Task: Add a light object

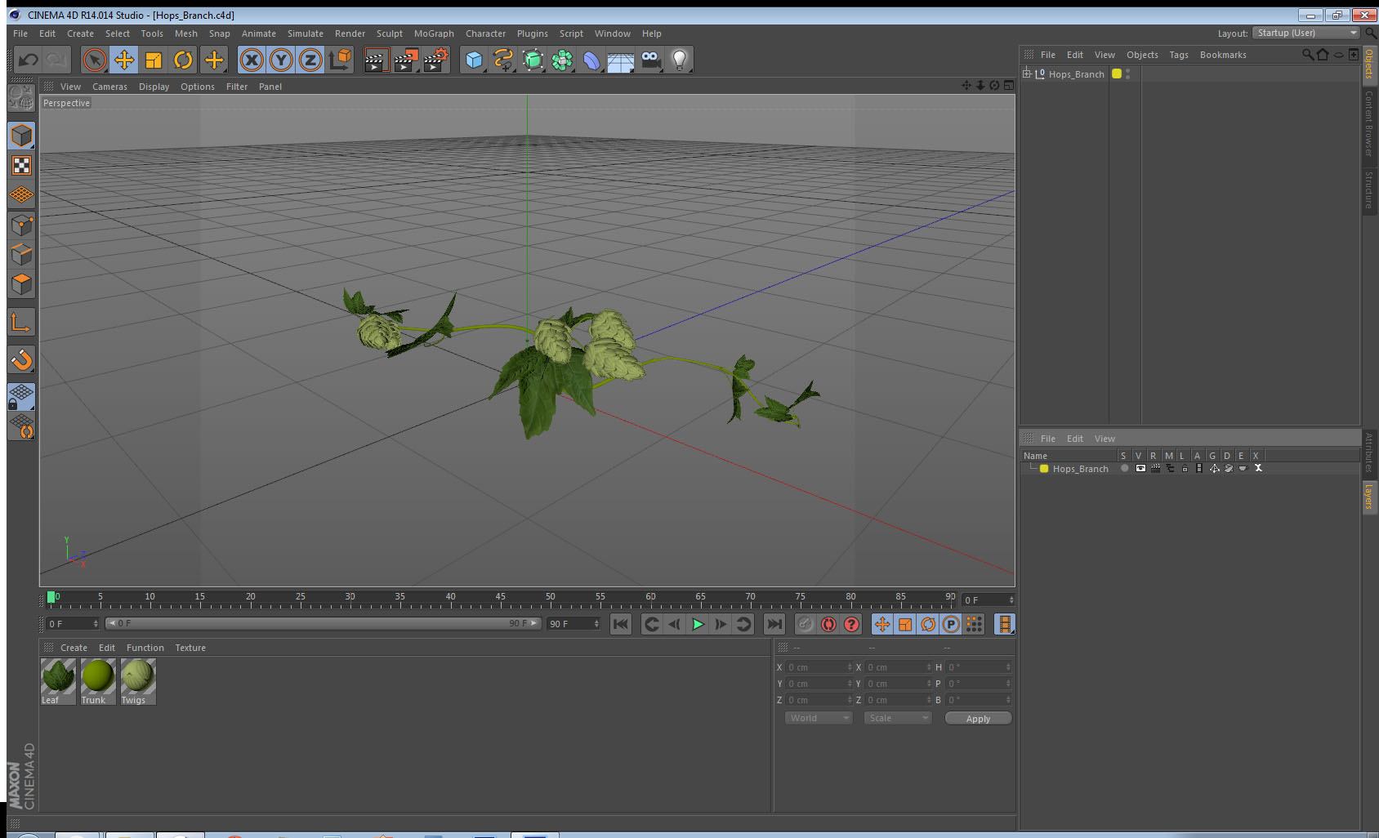Action: coord(680,60)
